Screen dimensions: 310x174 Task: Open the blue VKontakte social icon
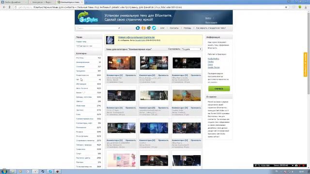pyautogui.click(x=138, y=28)
